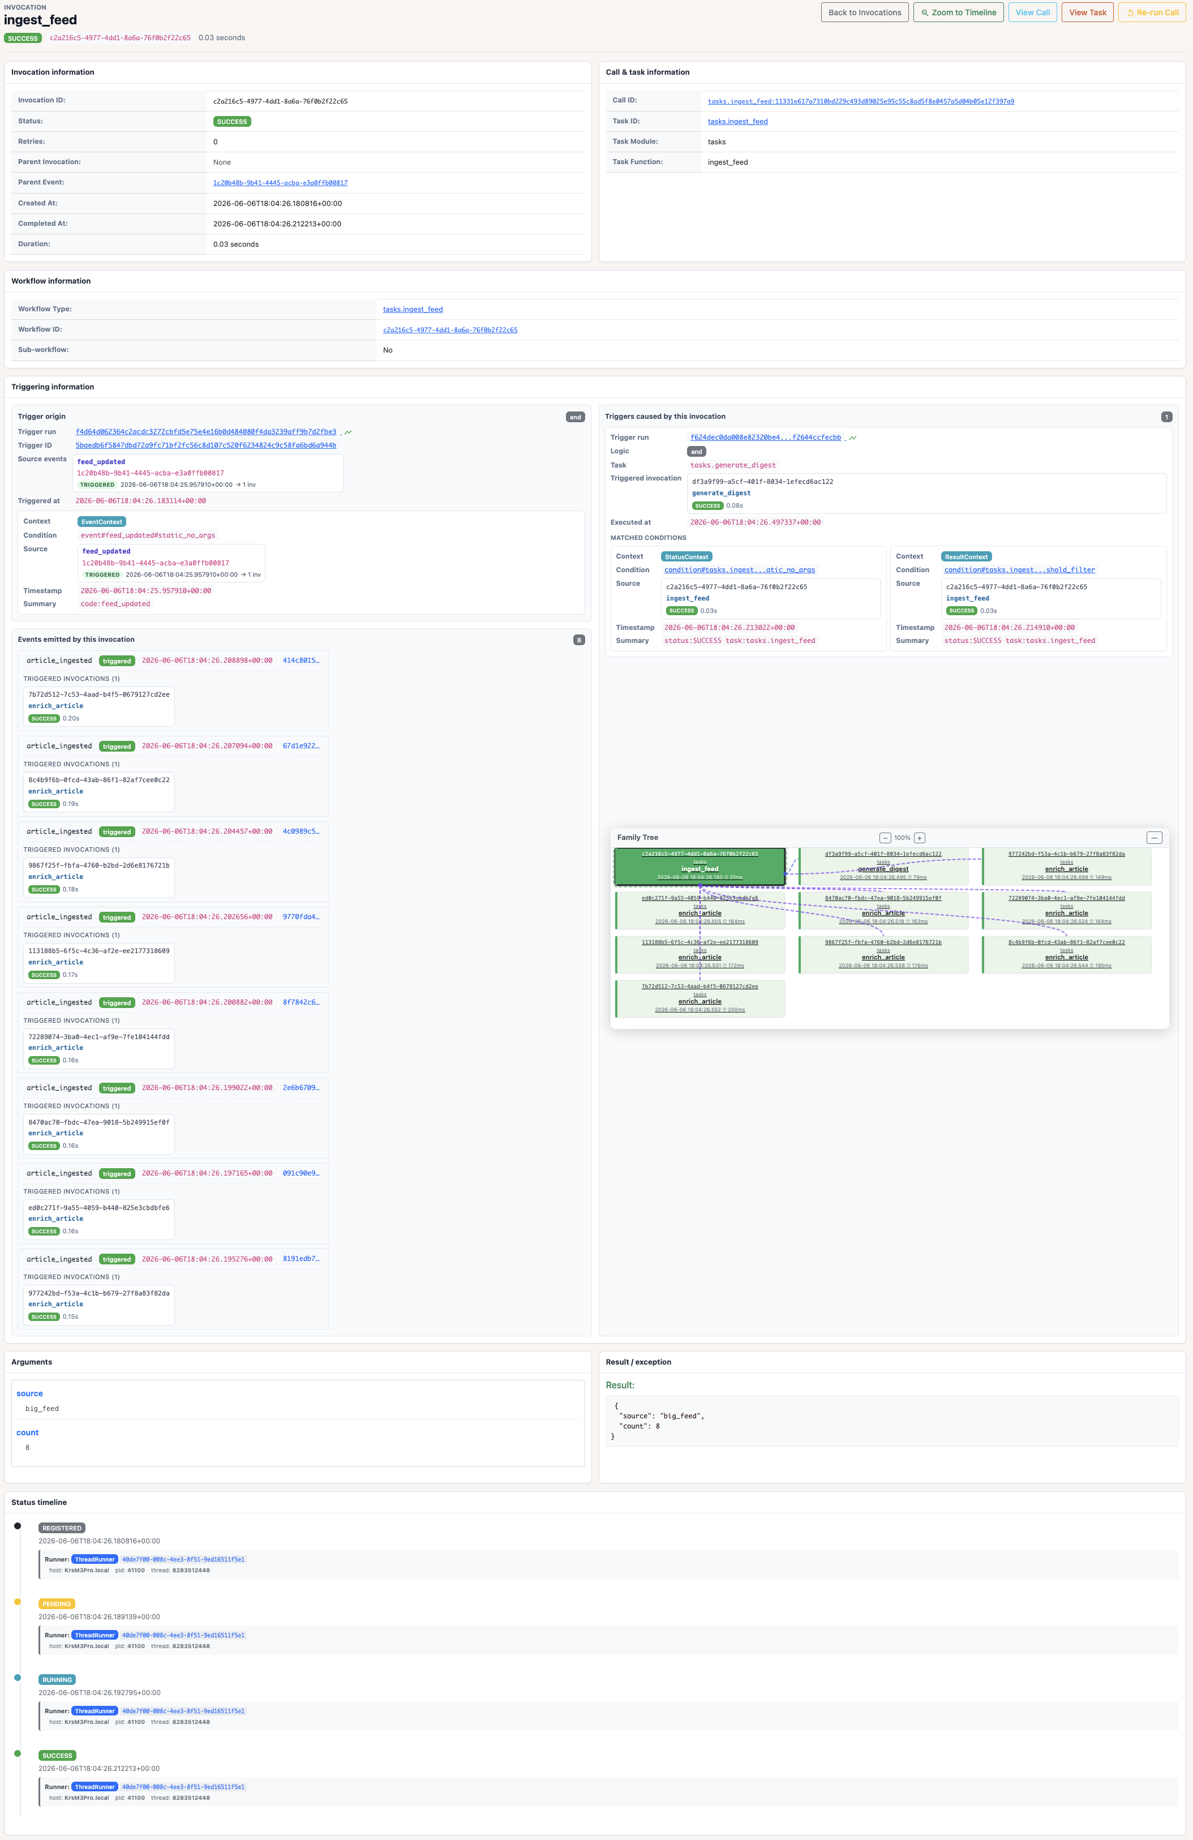Open enrich_article invocation card 72289074-3ba0

(x=99, y=1048)
